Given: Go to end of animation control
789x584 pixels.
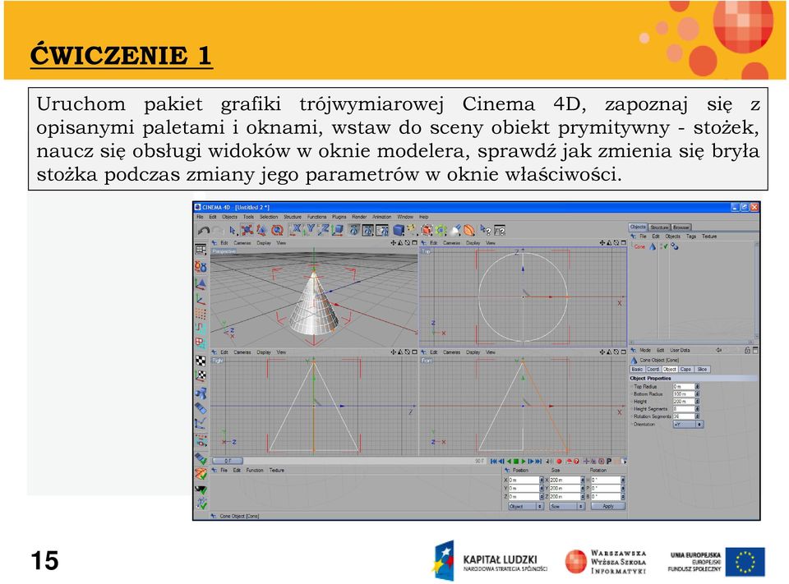Looking at the screenshot, I should click(x=538, y=462).
